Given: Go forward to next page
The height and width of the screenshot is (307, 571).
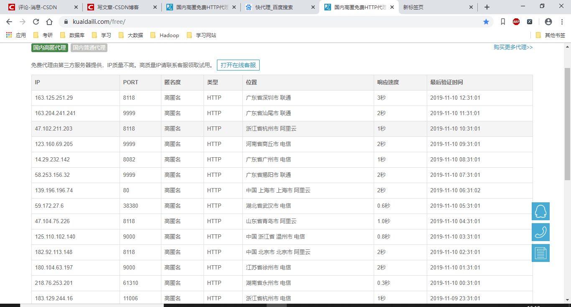Looking at the screenshot, I should 23,22.
